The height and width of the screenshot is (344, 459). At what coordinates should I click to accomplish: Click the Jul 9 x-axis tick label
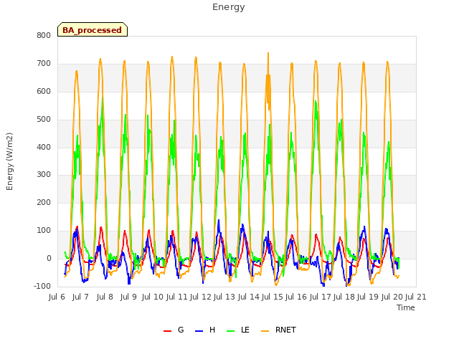128,297
